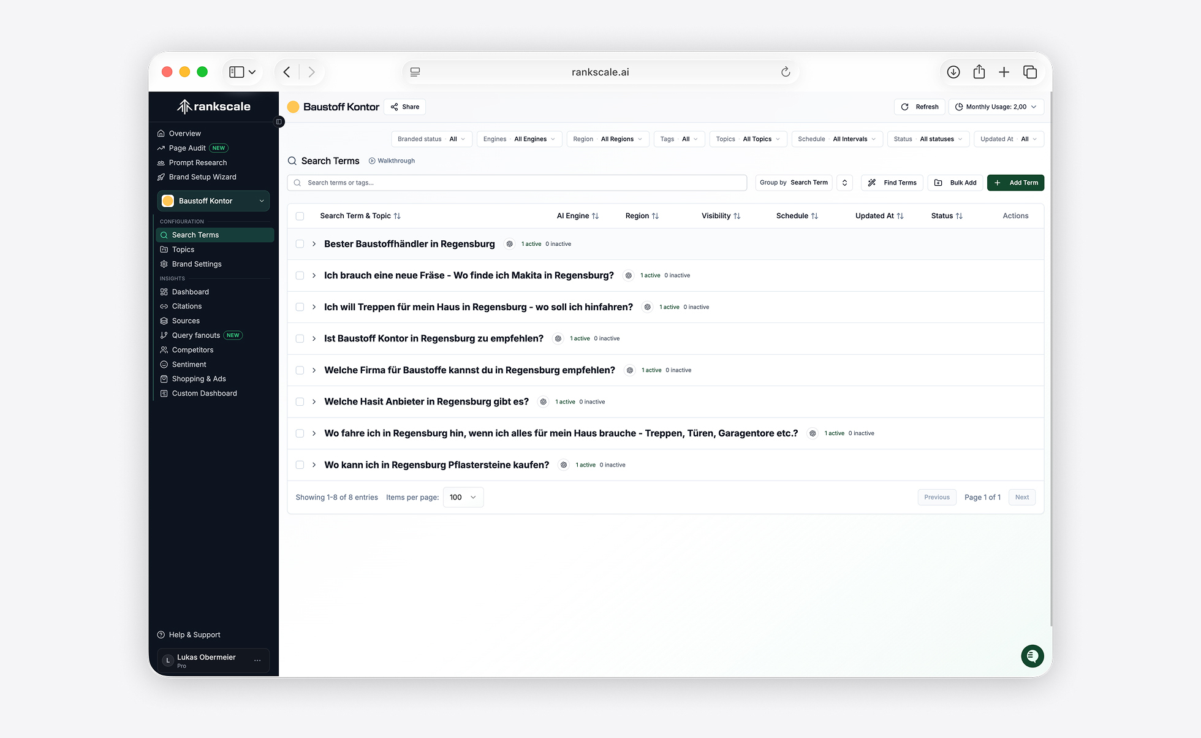
Task: Check the Welche Firma für Baustoffe row
Action: click(x=300, y=370)
